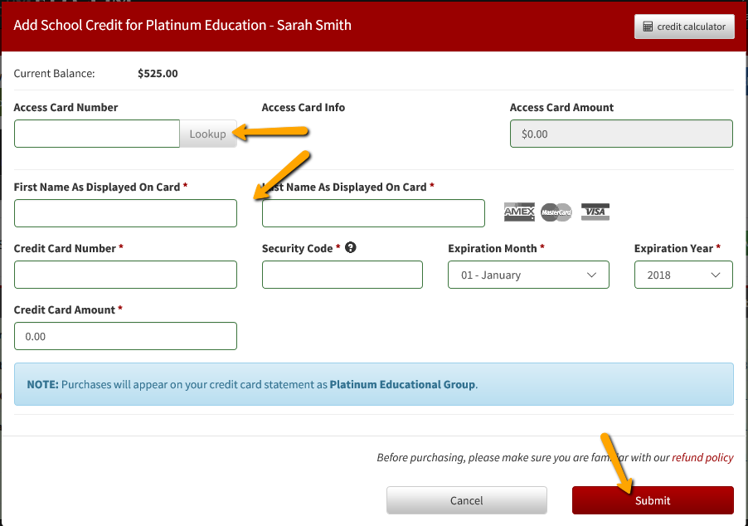Screen dimensions: 748x526
Task: Select 01 - January expiration month
Action: point(528,275)
